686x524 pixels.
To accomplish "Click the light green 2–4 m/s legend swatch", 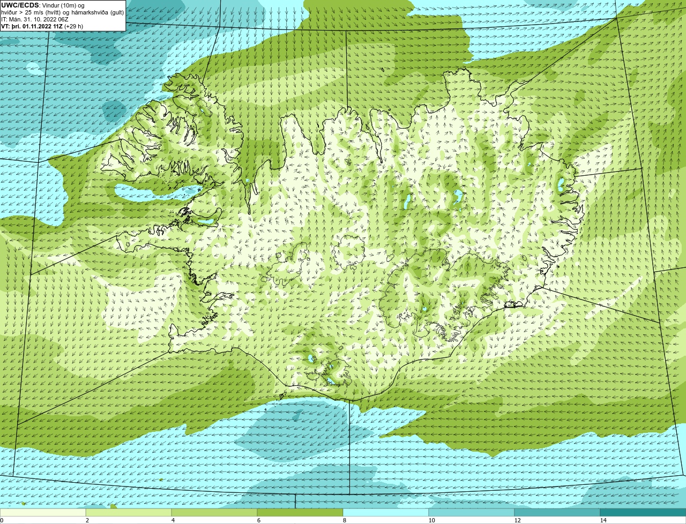I will click(129, 512).
